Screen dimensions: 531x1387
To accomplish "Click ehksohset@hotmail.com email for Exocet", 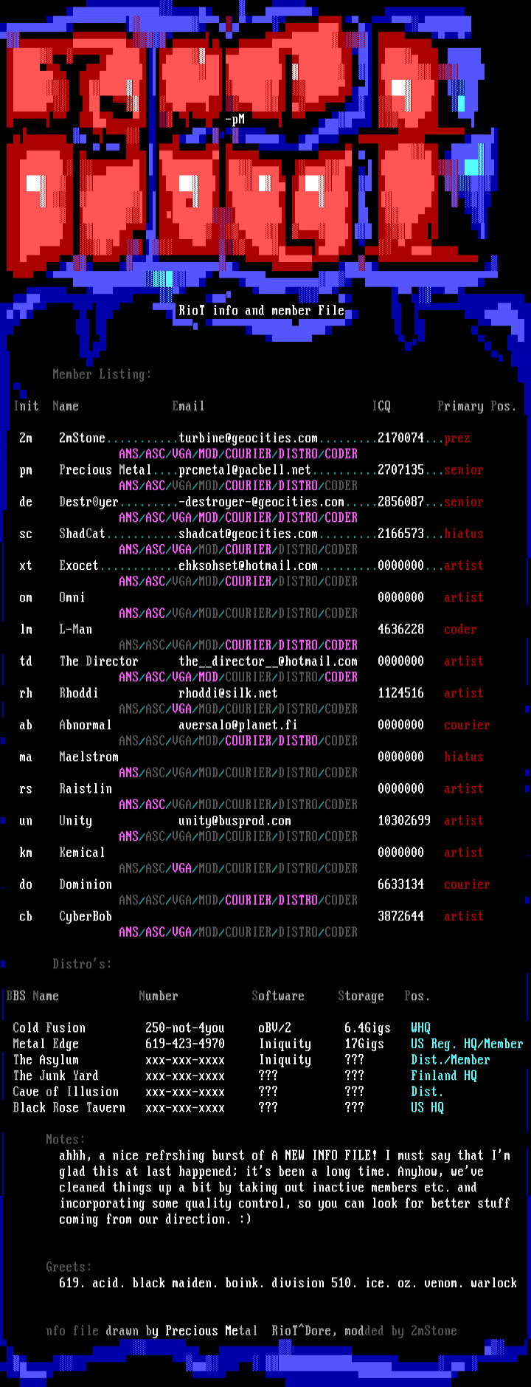I will point(248,565).
